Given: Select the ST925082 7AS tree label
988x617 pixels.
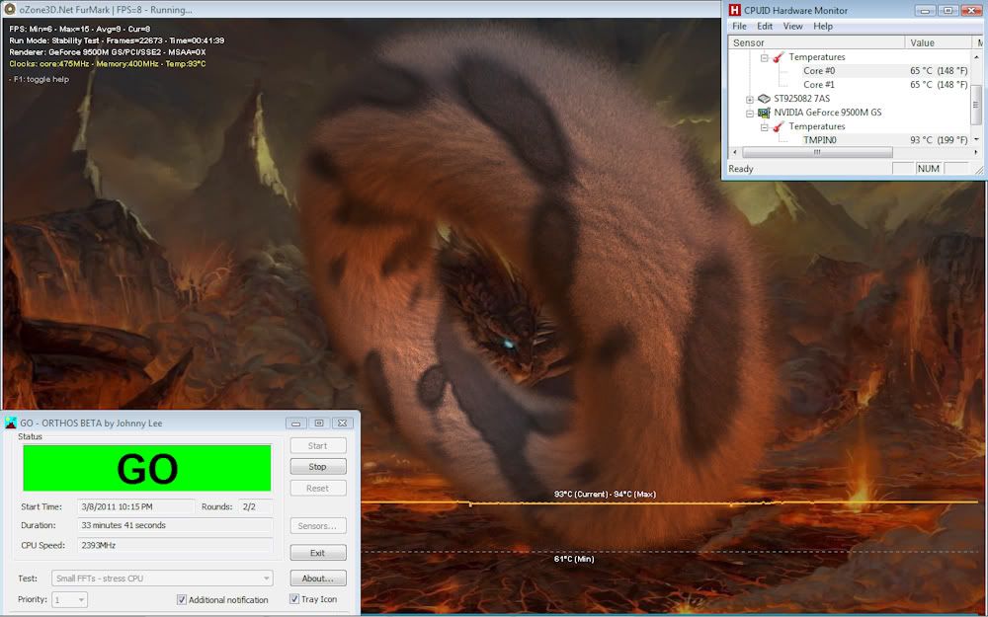Looking at the screenshot, I should click(x=801, y=99).
